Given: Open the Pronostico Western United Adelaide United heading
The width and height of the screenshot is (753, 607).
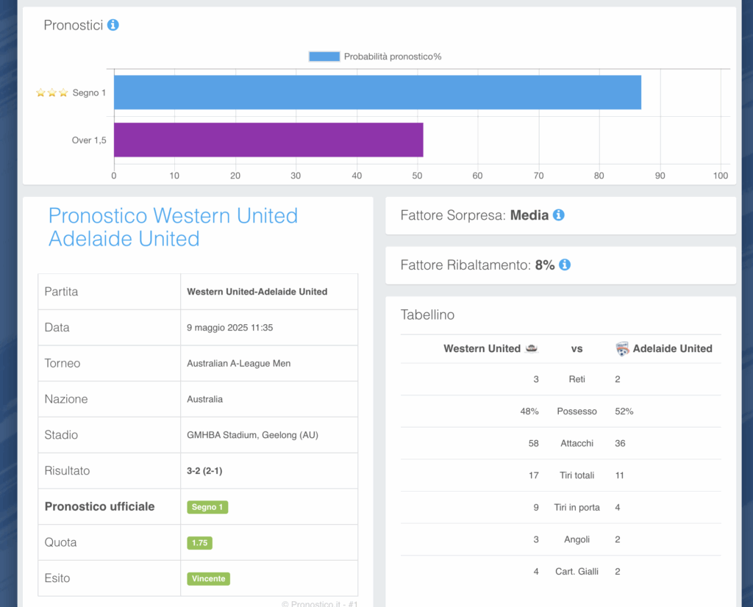Looking at the screenshot, I should point(173,227).
